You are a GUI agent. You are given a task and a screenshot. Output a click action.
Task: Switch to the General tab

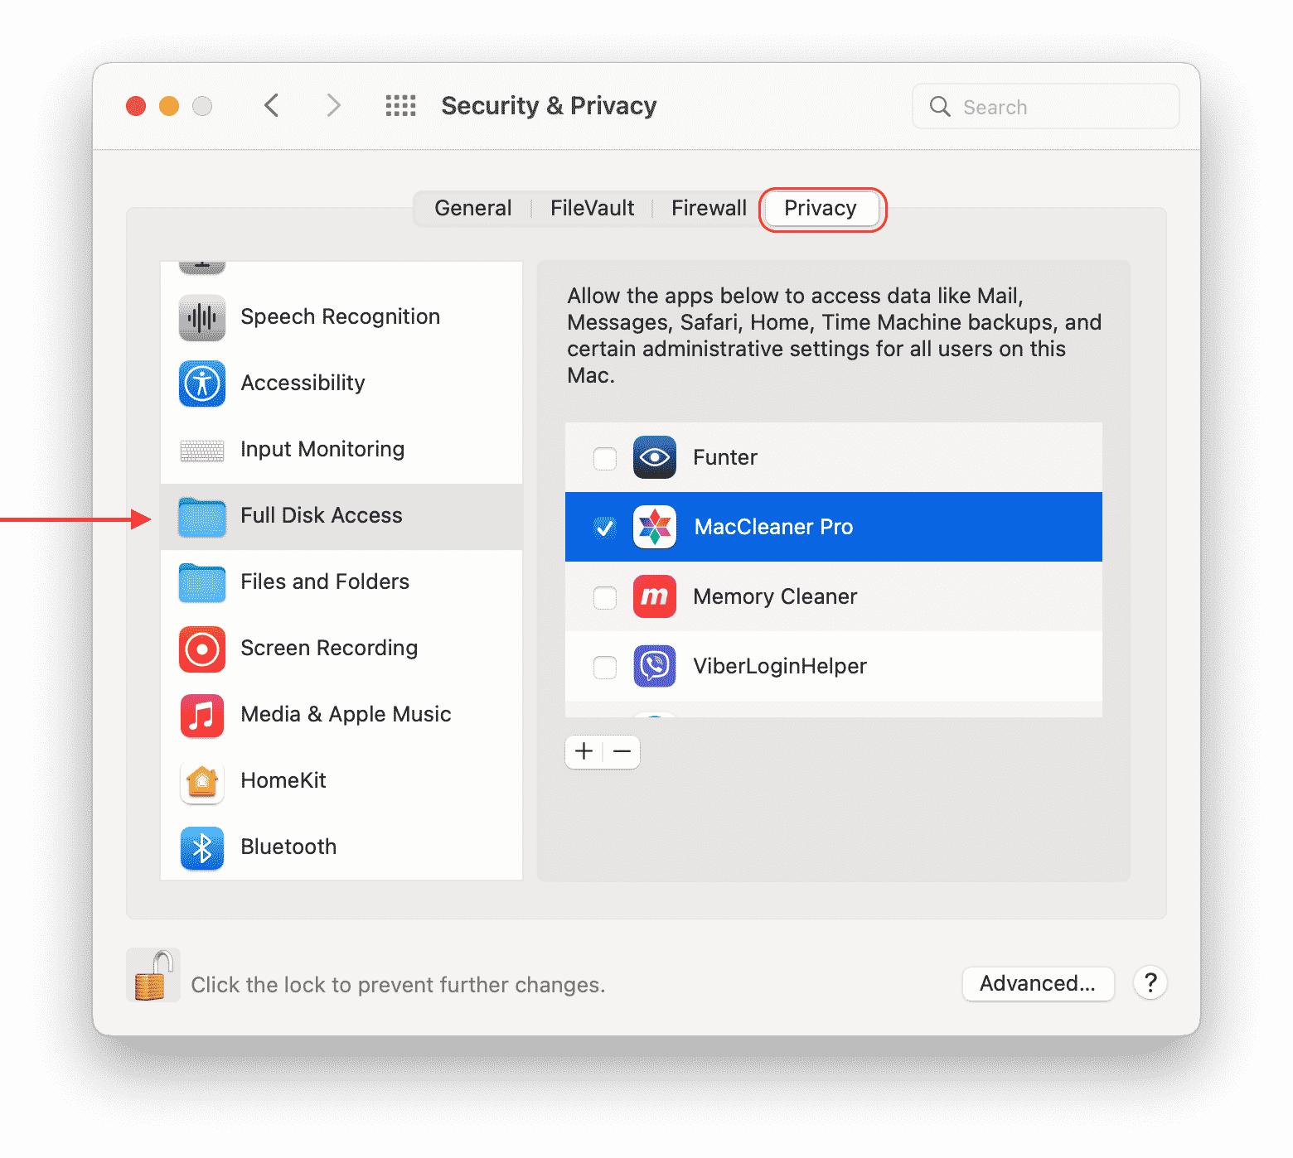click(x=473, y=208)
